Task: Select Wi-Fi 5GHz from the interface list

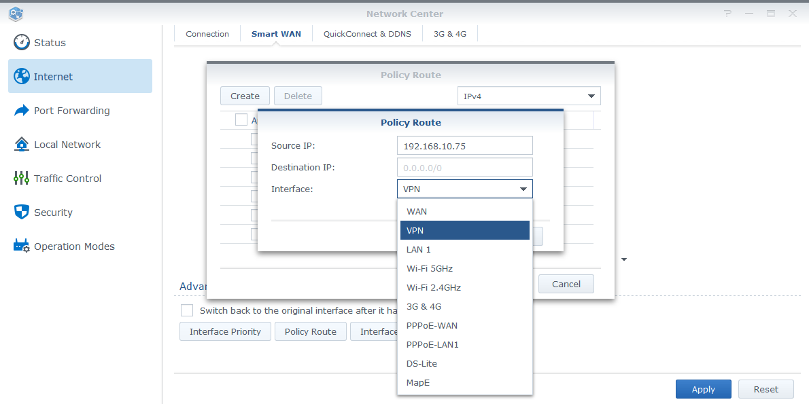Action: [431, 268]
